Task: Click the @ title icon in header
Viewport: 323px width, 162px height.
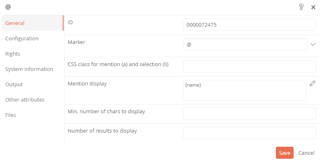Action: (x=8, y=7)
